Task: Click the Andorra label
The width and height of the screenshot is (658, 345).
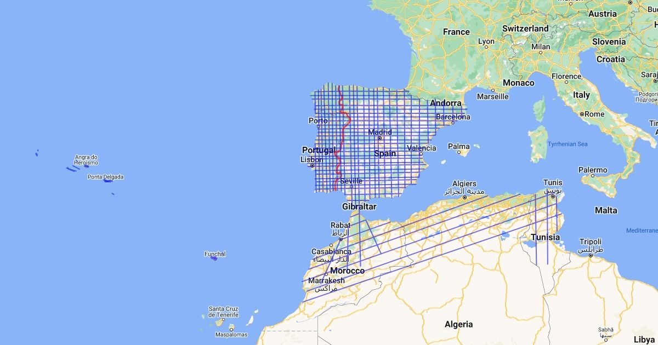Action: pos(446,103)
